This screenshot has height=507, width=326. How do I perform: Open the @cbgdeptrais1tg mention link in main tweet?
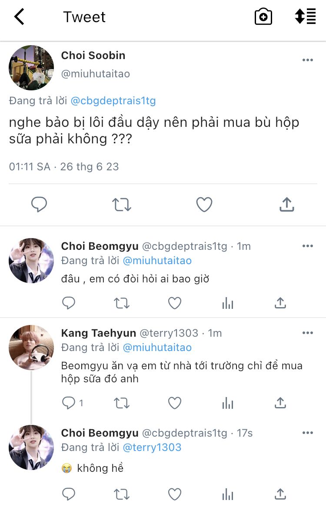pos(113,101)
